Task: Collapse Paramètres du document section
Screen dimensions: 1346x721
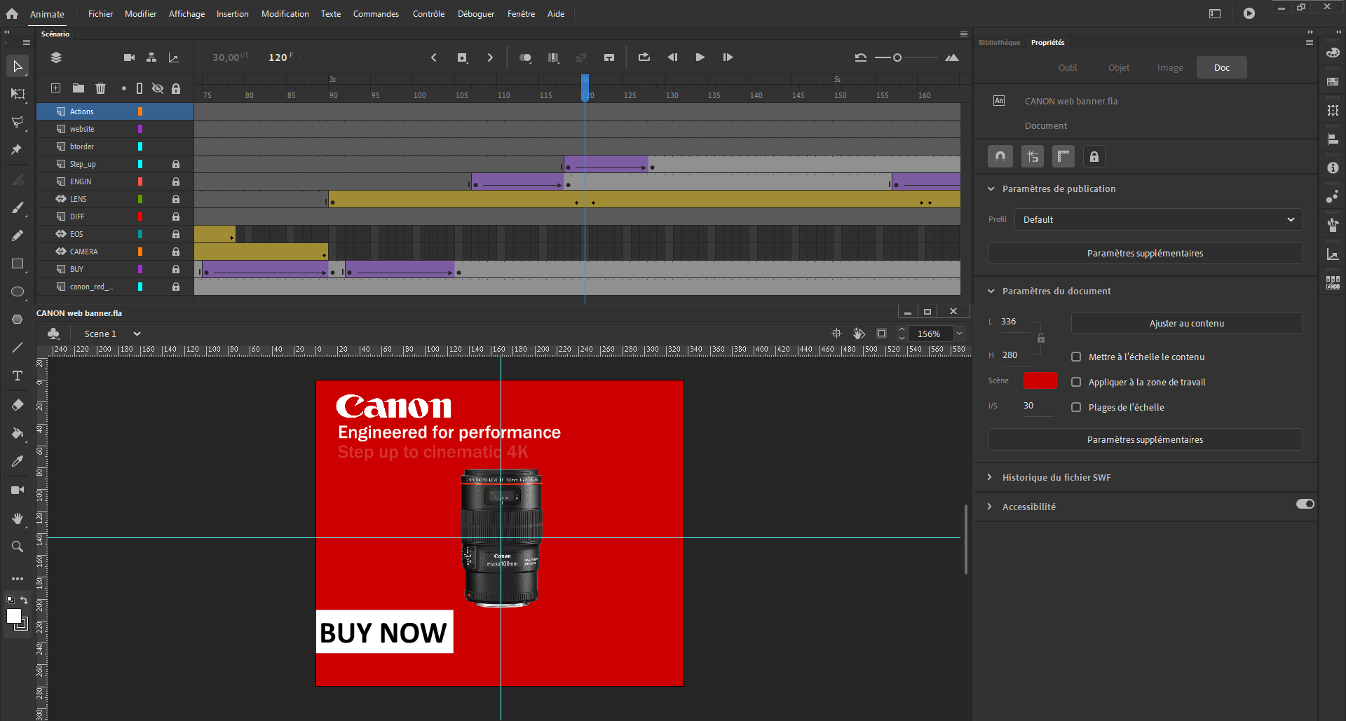Action: [991, 291]
